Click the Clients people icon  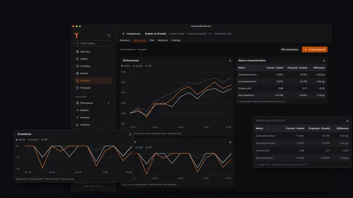coord(77,59)
